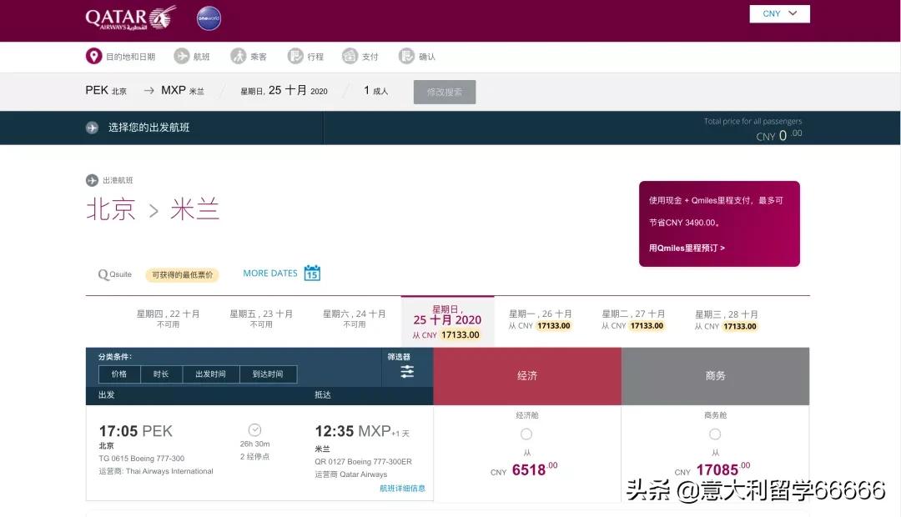Select the 目的地和日期 location pin step icon
The width and height of the screenshot is (901, 517).
click(93, 56)
